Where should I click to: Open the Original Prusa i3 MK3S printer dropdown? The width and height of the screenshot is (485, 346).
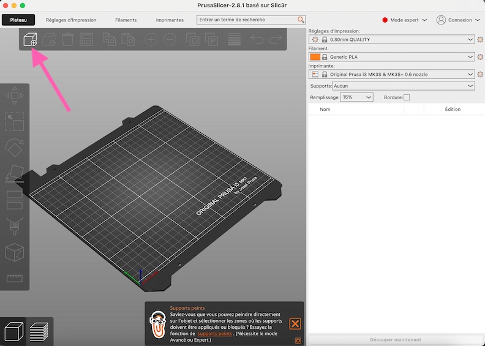click(x=391, y=74)
